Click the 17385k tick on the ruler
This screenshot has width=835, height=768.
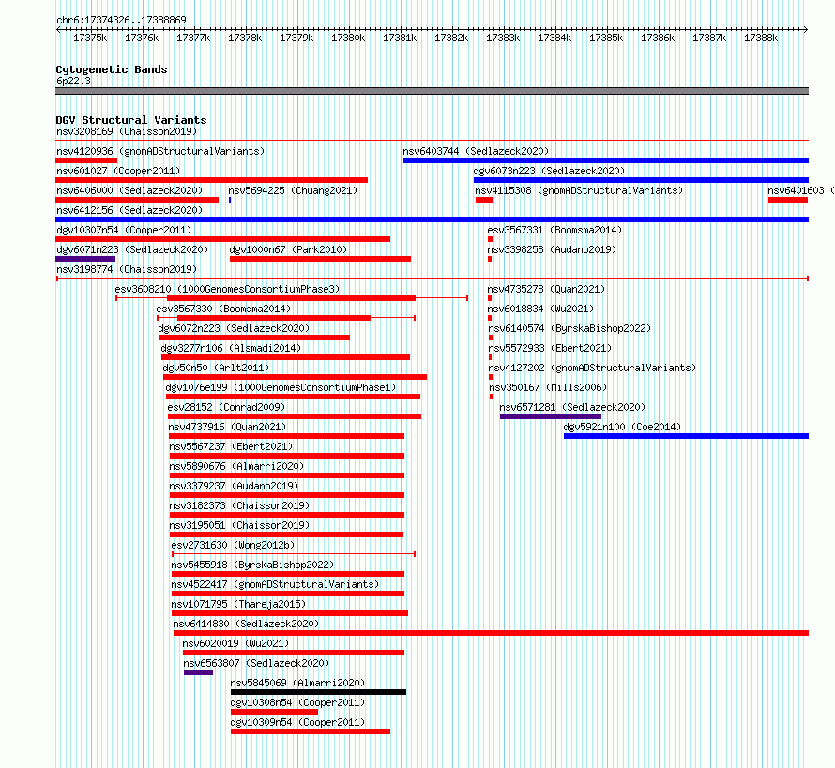click(x=606, y=38)
